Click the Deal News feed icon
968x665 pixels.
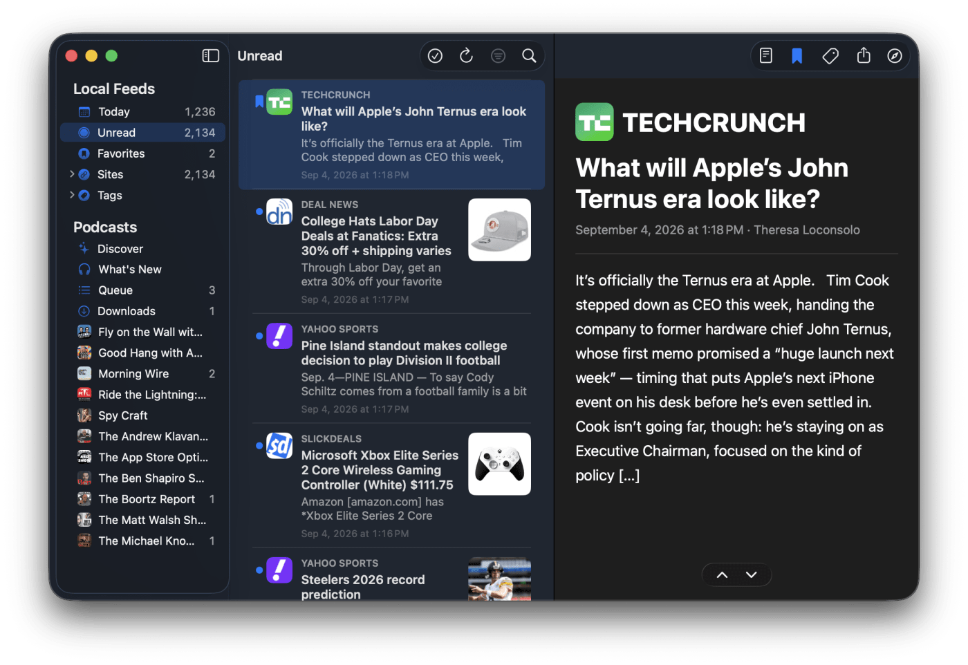279,212
